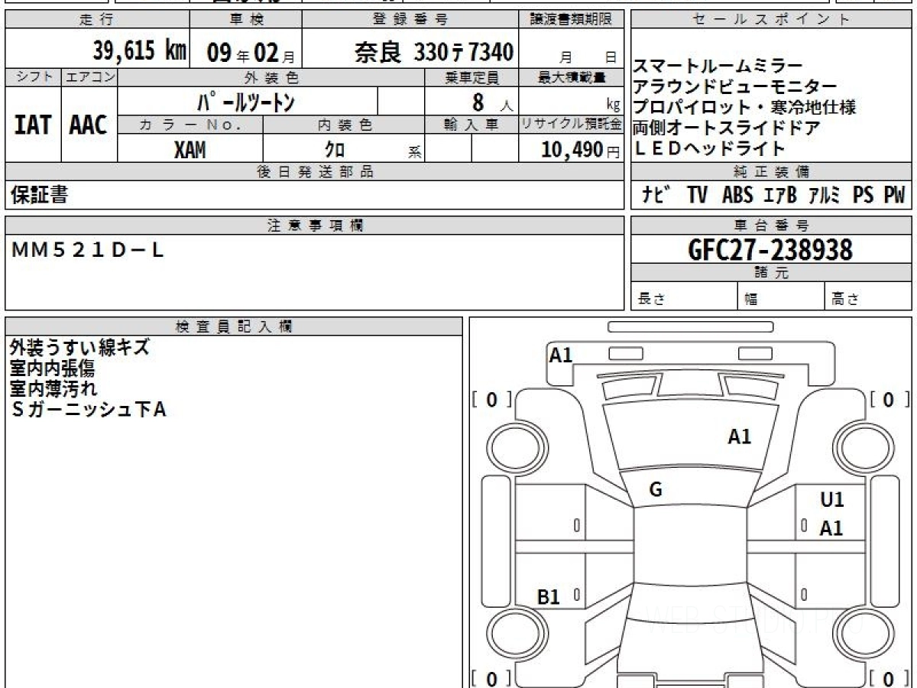Click the B1 damage mark on the diagram
The width and height of the screenshot is (917, 688).
pos(549,597)
